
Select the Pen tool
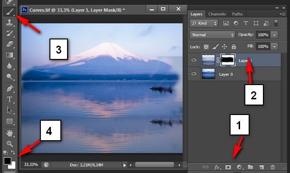[10, 88]
